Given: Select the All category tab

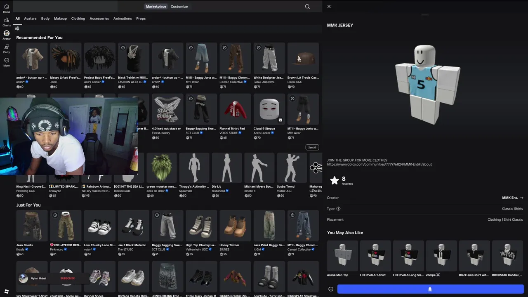Looking at the screenshot, I should pos(18,19).
